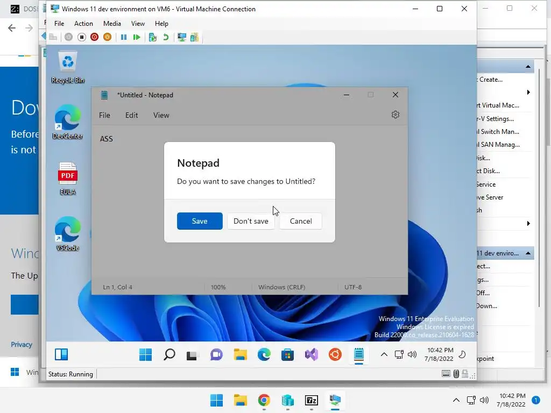Show hidden icons in guest system tray

384,354
